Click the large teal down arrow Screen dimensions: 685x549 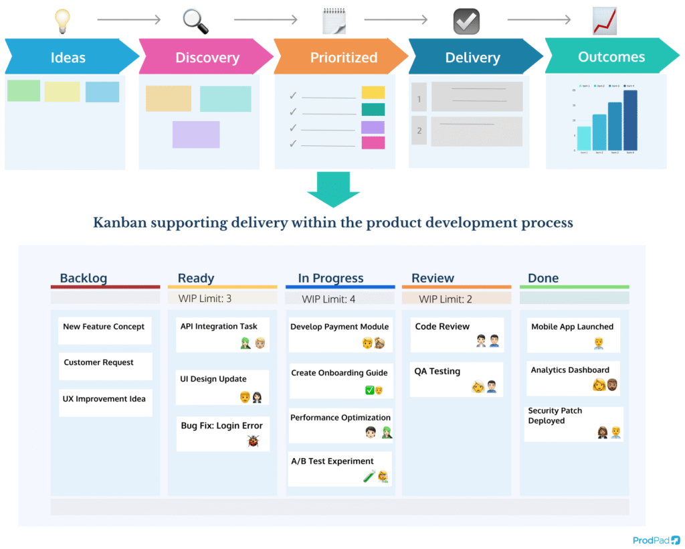333,189
